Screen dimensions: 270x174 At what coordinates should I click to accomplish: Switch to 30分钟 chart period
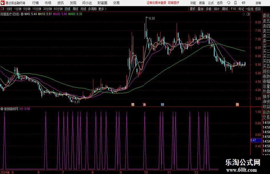coord(47,9)
